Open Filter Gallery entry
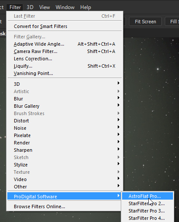 point(65,37)
